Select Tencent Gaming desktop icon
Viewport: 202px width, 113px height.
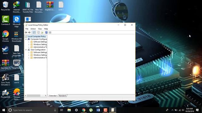[17, 94]
